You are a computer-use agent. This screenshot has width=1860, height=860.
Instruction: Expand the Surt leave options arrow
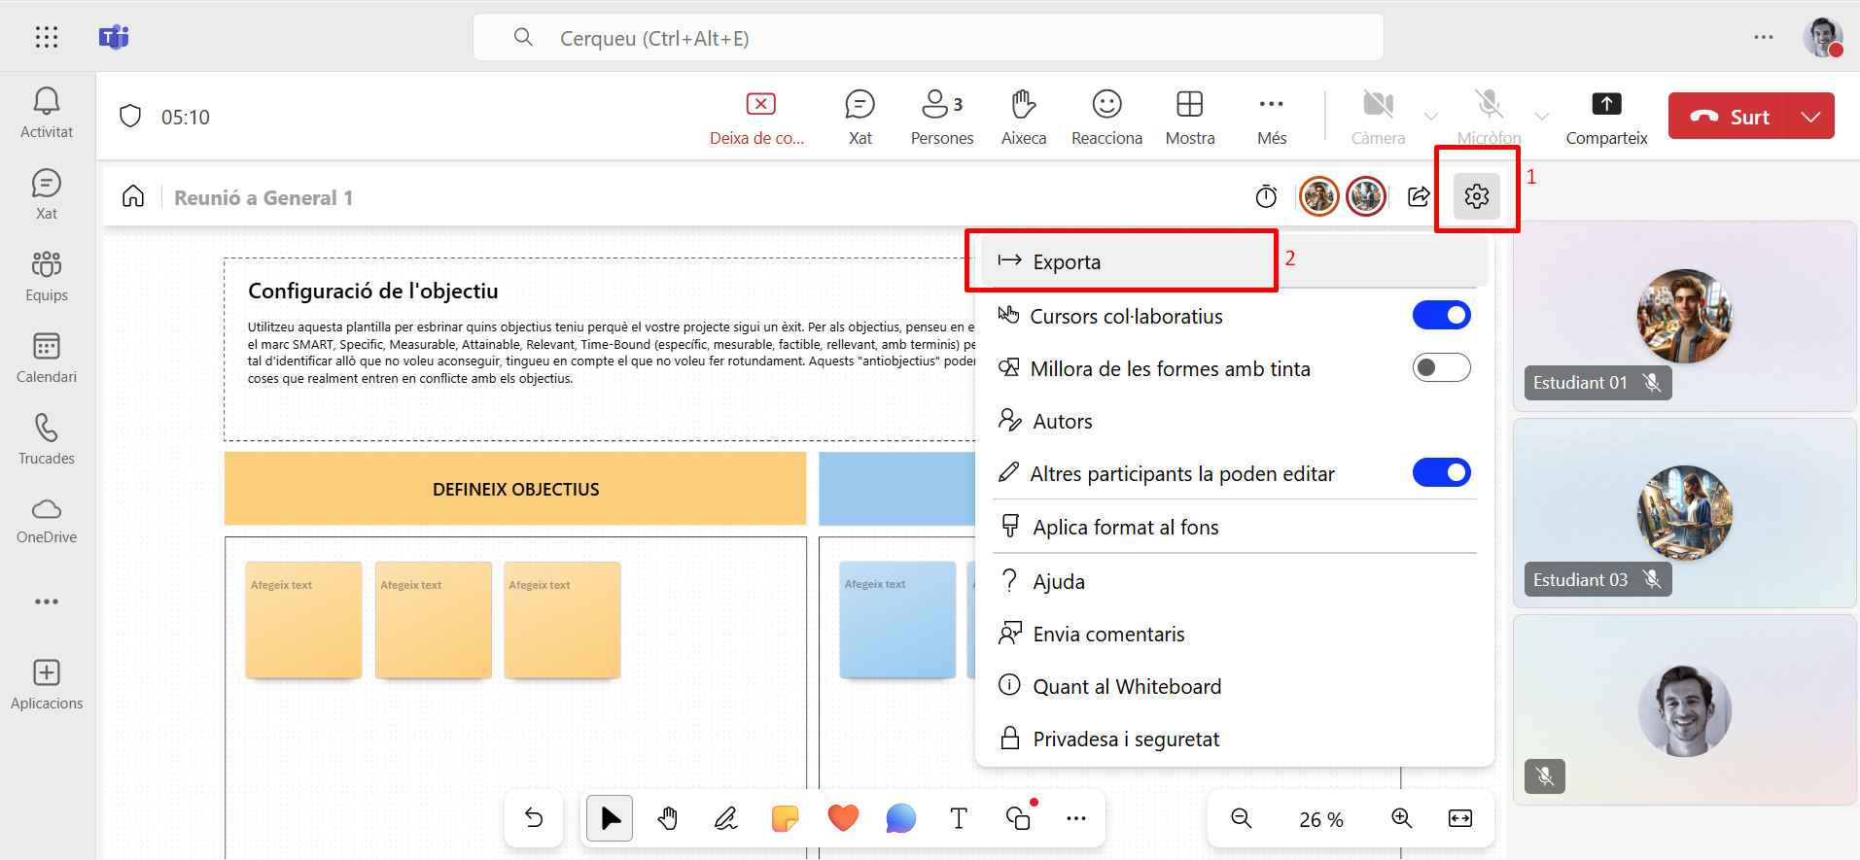point(1810,117)
